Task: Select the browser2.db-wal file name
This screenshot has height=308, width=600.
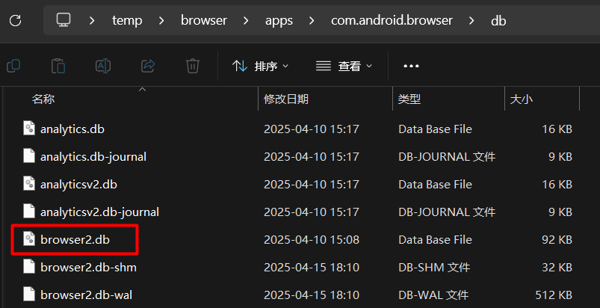Action: (x=87, y=295)
